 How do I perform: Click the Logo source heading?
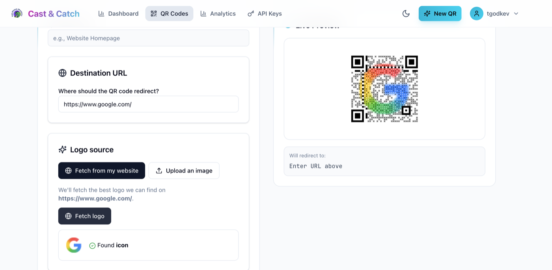pos(92,150)
